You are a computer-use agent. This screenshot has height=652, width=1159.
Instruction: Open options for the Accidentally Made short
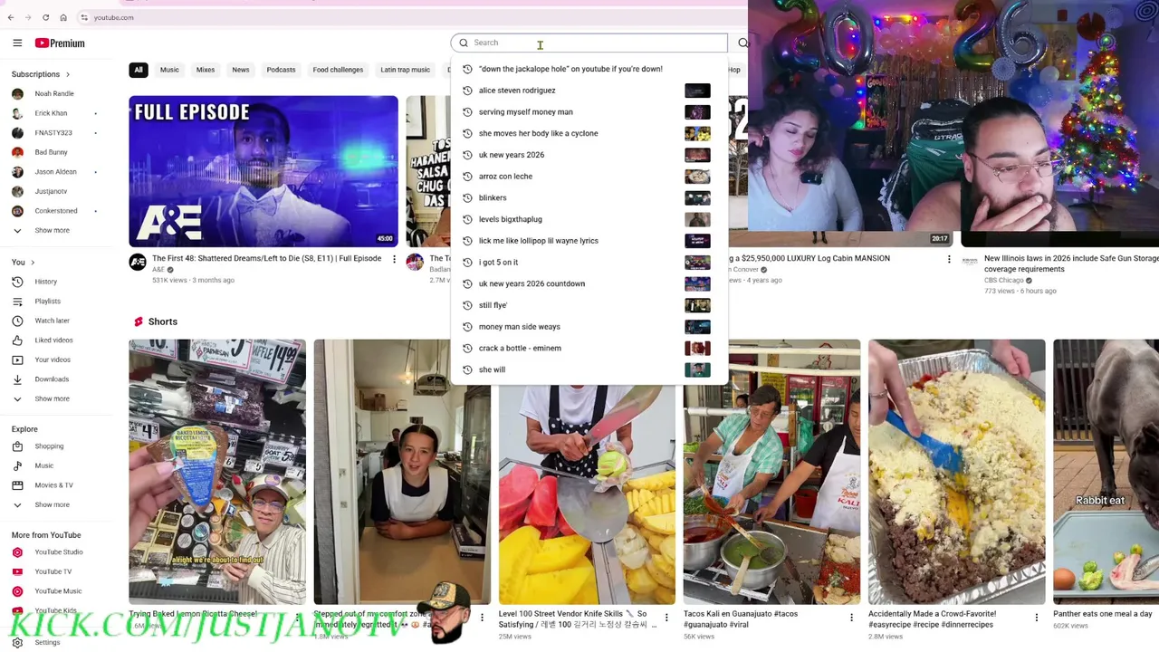tap(1036, 618)
